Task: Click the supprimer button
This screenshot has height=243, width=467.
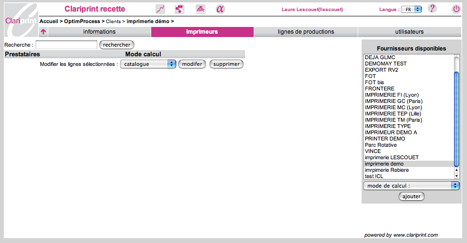Action: click(x=226, y=64)
